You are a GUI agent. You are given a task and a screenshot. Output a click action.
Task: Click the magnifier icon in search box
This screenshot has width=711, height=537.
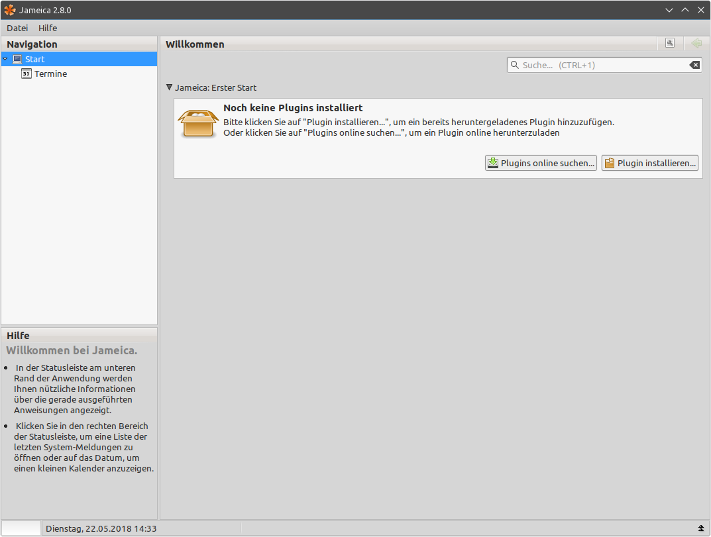tap(515, 65)
